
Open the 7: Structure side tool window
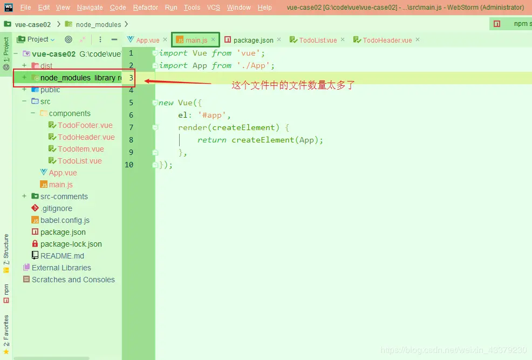point(6,253)
